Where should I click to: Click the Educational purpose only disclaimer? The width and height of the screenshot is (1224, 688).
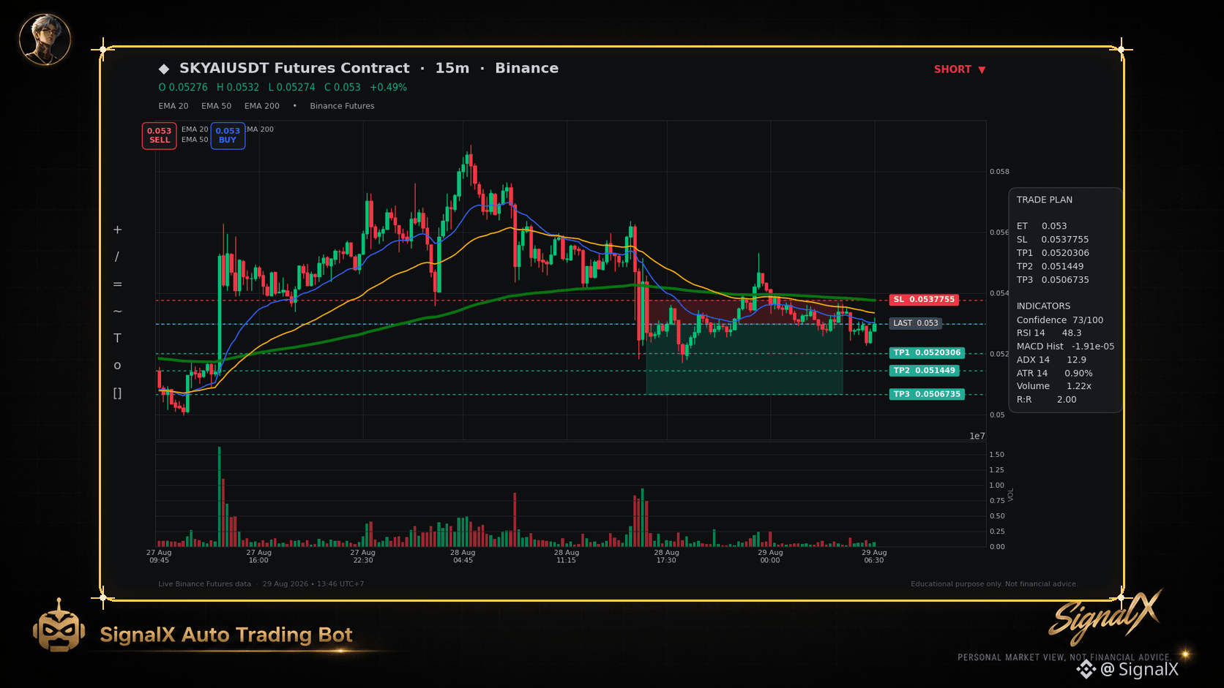pos(994,584)
